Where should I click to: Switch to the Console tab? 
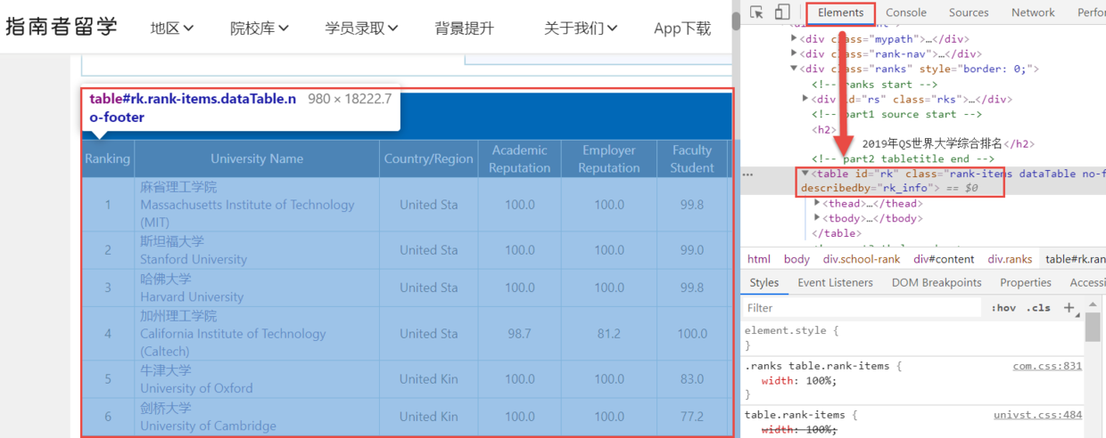[905, 12]
